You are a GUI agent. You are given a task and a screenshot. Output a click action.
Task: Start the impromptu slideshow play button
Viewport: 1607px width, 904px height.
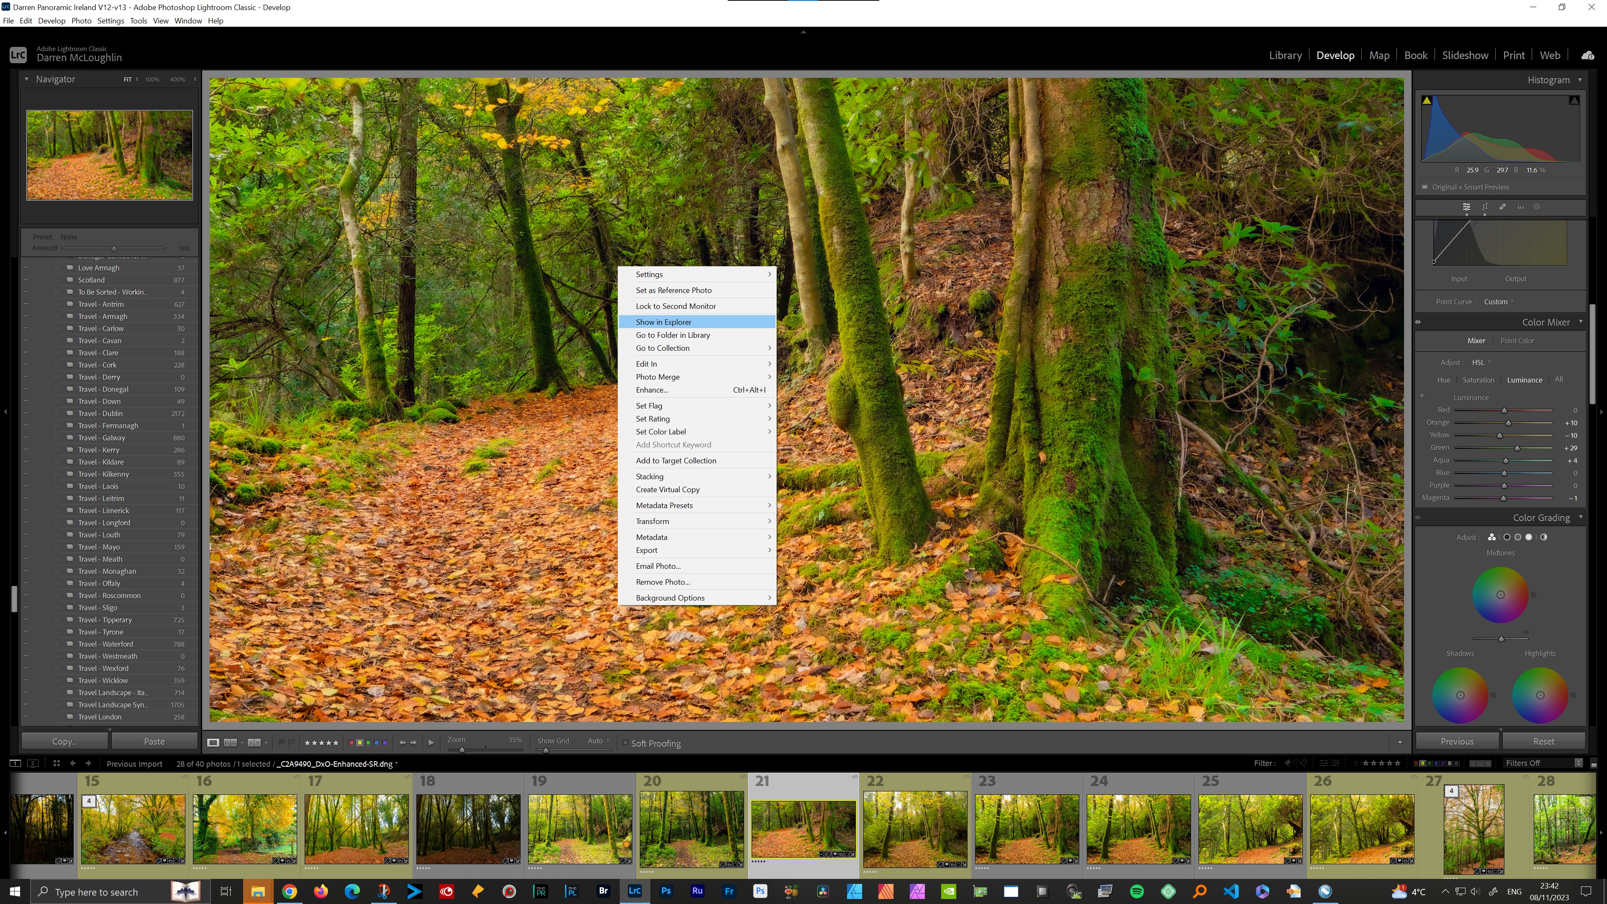431,742
